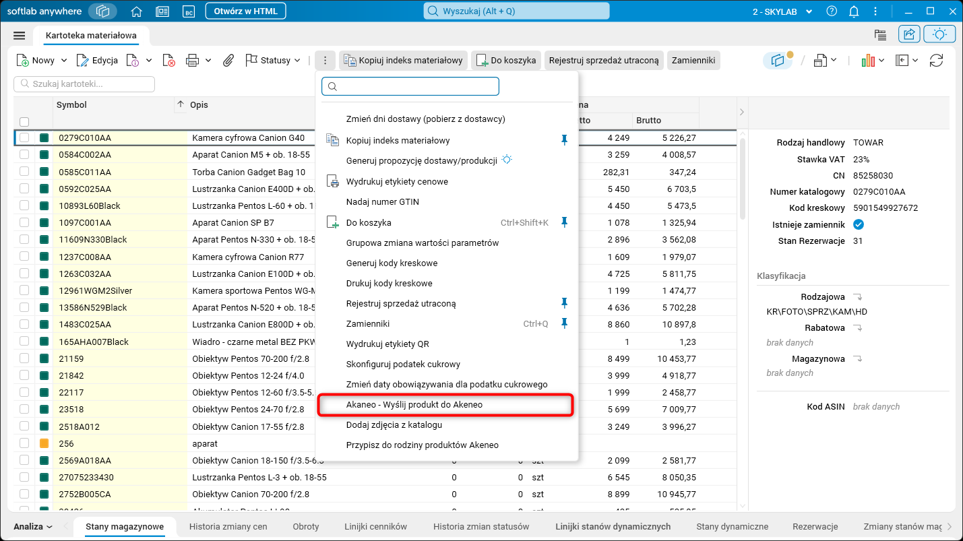This screenshot has height=541, width=963.
Task: Select Akaneo - Wyślij produkt do Akeneo
Action: click(x=445, y=405)
